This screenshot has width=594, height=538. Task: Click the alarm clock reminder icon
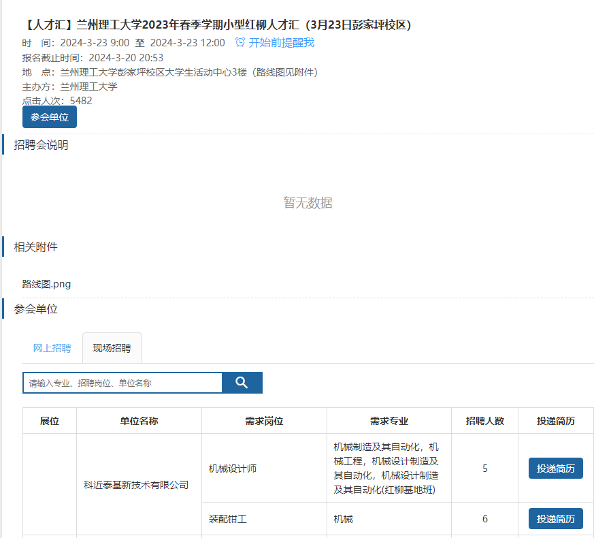(x=240, y=42)
